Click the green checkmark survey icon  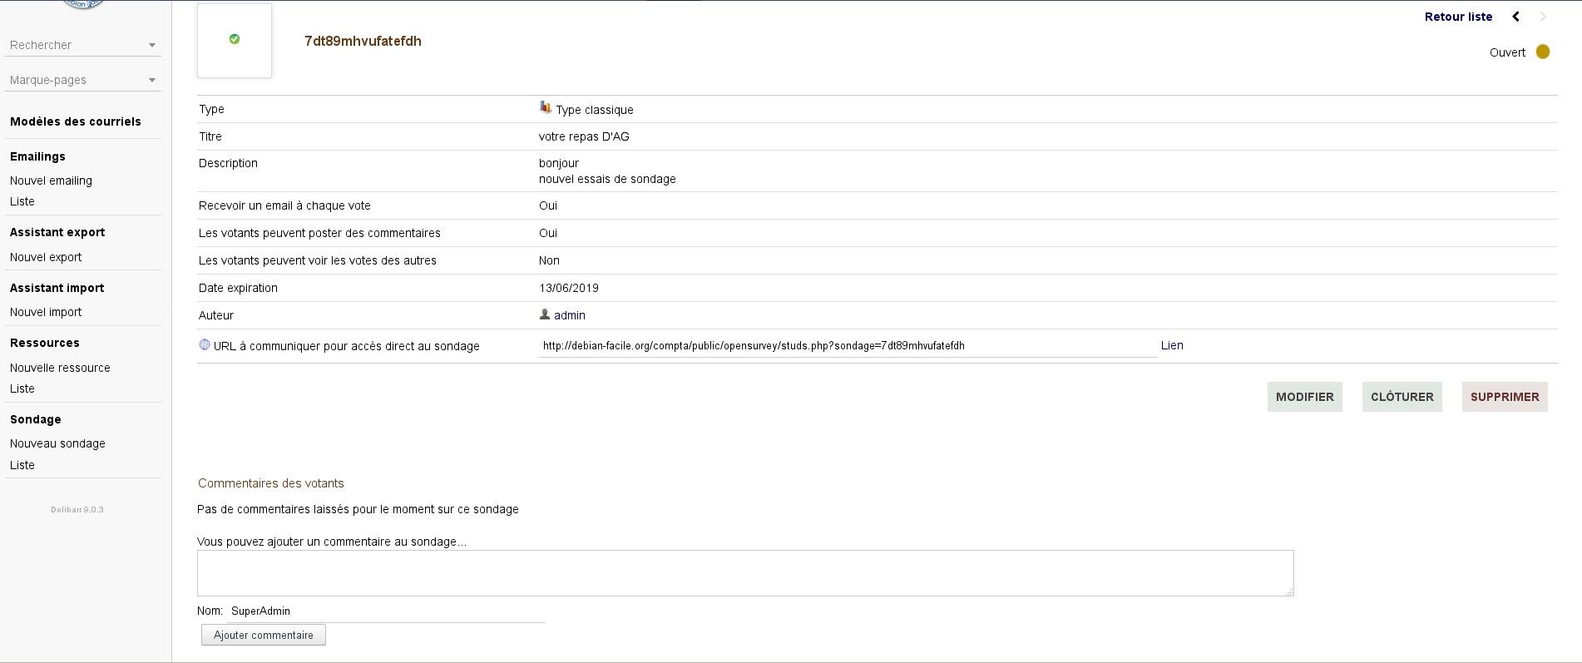235,39
